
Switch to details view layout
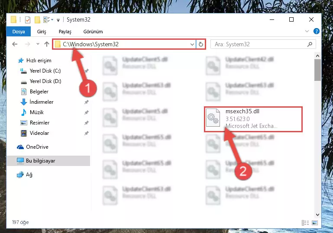(305, 223)
